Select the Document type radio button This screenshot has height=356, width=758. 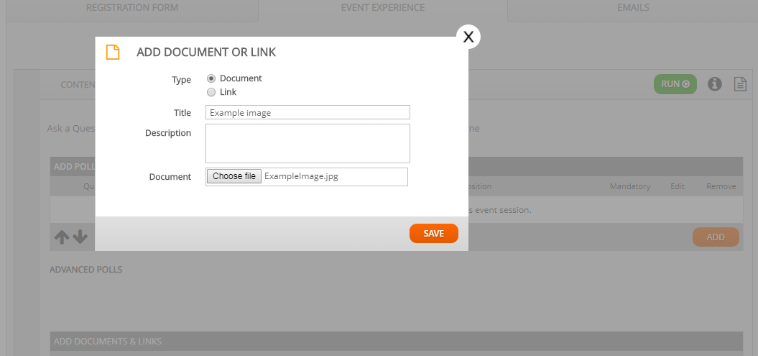tap(211, 78)
